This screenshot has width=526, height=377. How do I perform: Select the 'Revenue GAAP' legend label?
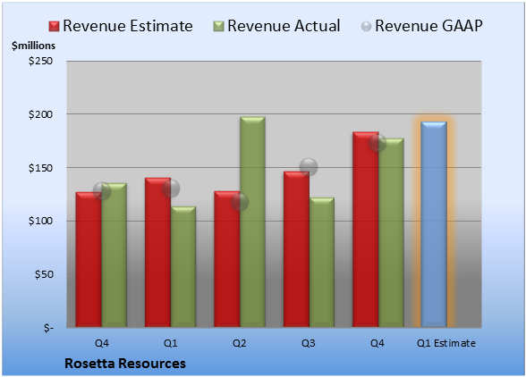pos(428,26)
